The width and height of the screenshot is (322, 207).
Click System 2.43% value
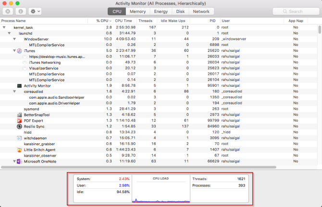[x=124, y=179]
